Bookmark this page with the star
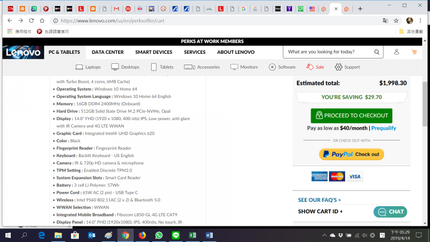Screen dimensions: 430x242 (x=397, y=20)
